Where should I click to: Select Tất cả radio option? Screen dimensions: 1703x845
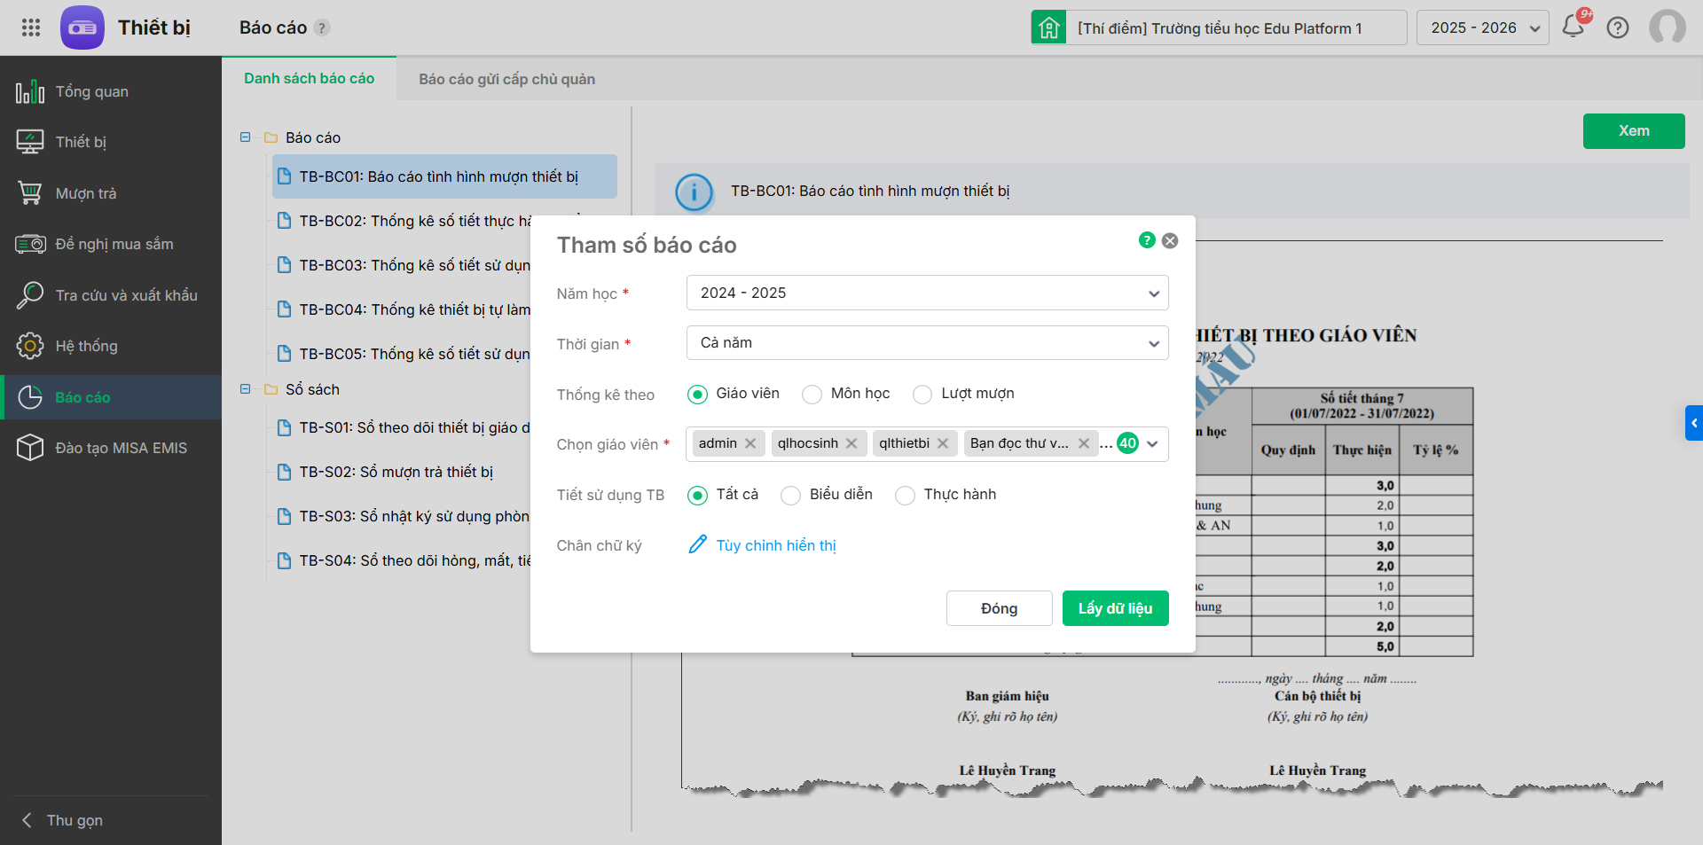point(697,495)
